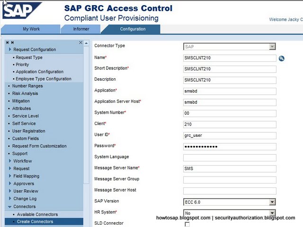Open Available Connectors in the sidebar
This screenshot has width=303, height=227.
pyautogui.click(x=37, y=214)
